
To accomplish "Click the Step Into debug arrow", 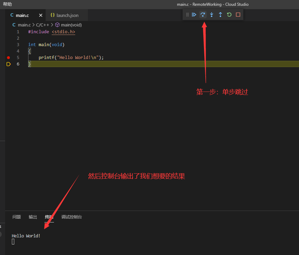I will click(x=211, y=15).
